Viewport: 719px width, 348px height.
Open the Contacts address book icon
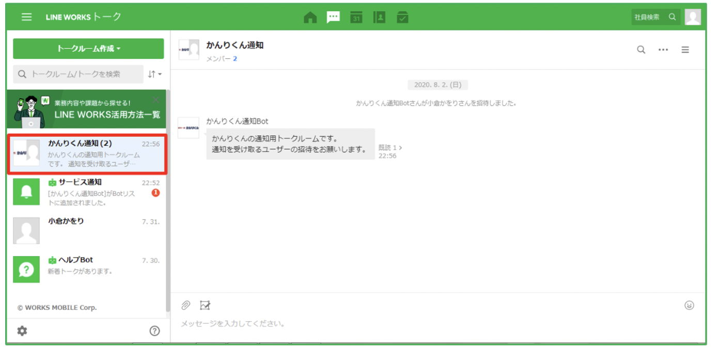pyautogui.click(x=379, y=17)
